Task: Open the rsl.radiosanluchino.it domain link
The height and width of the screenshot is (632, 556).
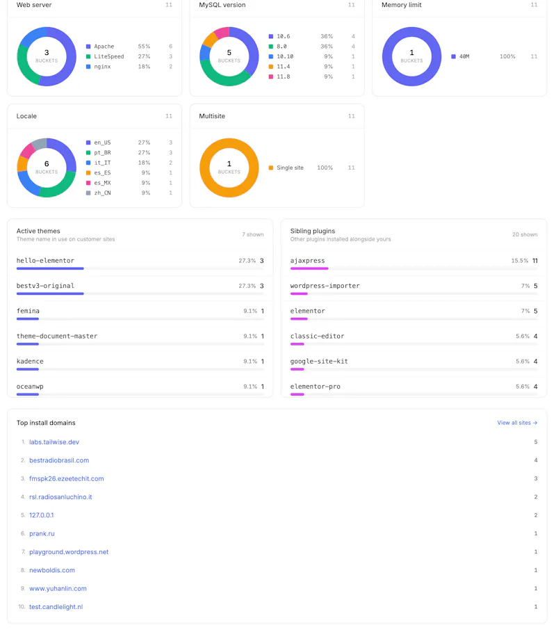Action: 60,497
